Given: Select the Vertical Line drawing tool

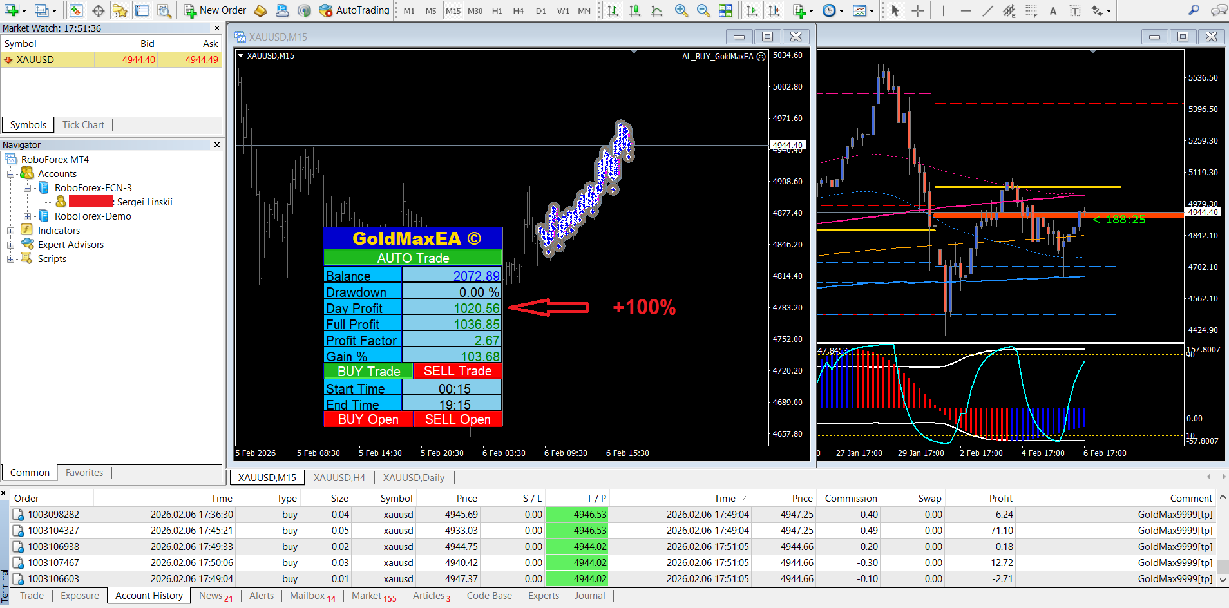Looking at the screenshot, I should pyautogui.click(x=943, y=10).
